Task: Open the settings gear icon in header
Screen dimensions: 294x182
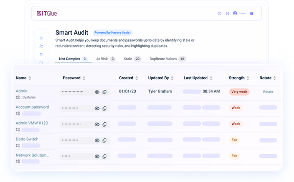Action: [x=227, y=14]
